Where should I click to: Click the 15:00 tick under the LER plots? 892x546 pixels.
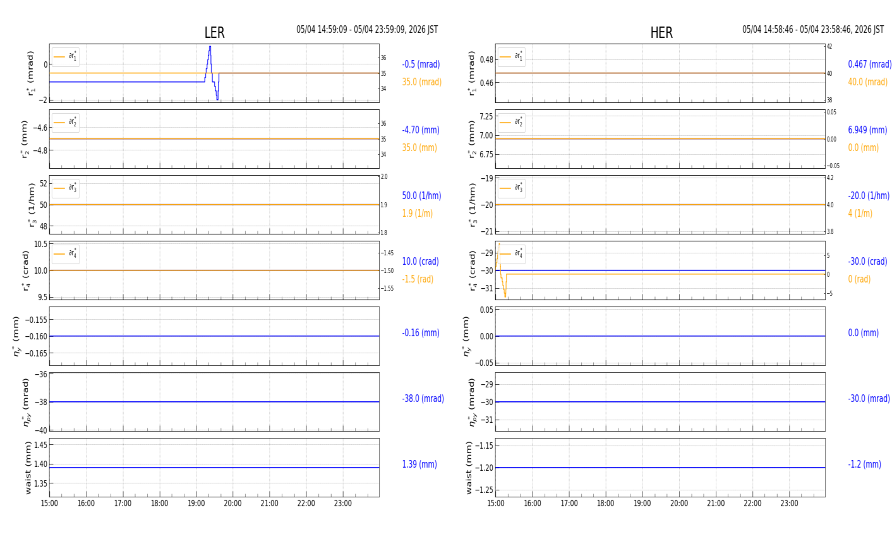(49, 504)
